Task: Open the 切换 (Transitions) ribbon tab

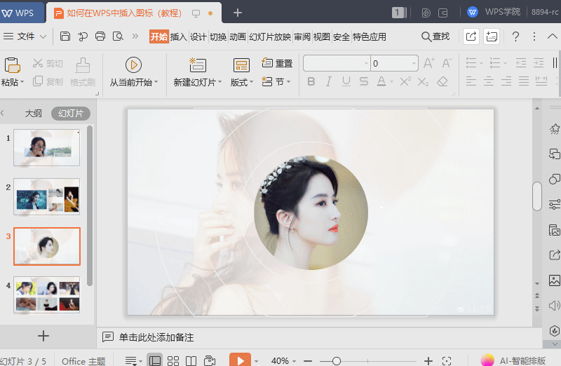Action: click(218, 36)
